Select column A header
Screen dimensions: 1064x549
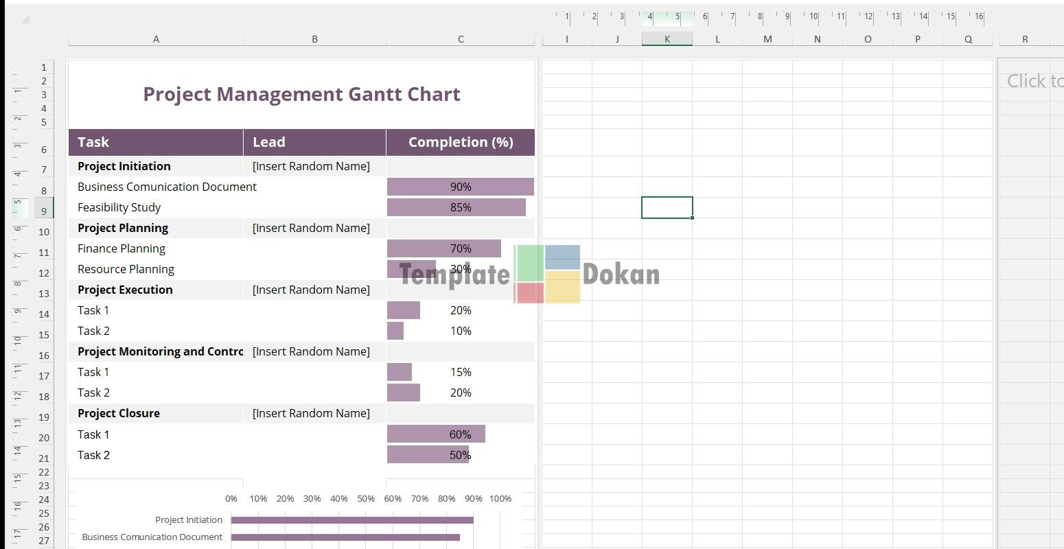pos(156,39)
